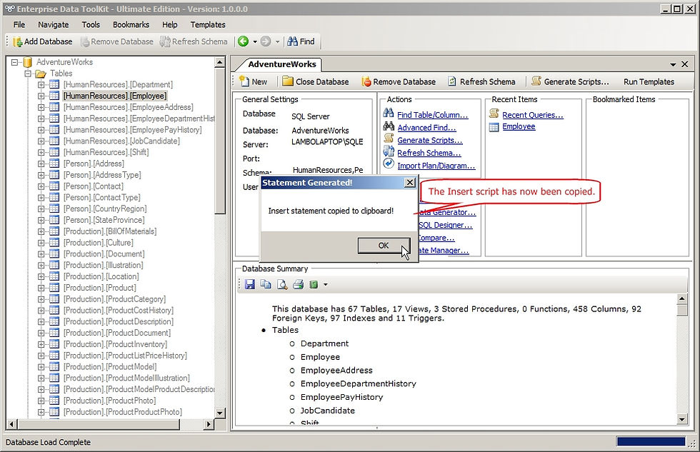The height and width of the screenshot is (452, 700).
Task: Open the Forward button history dropdown arrow
Action: pos(277,42)
